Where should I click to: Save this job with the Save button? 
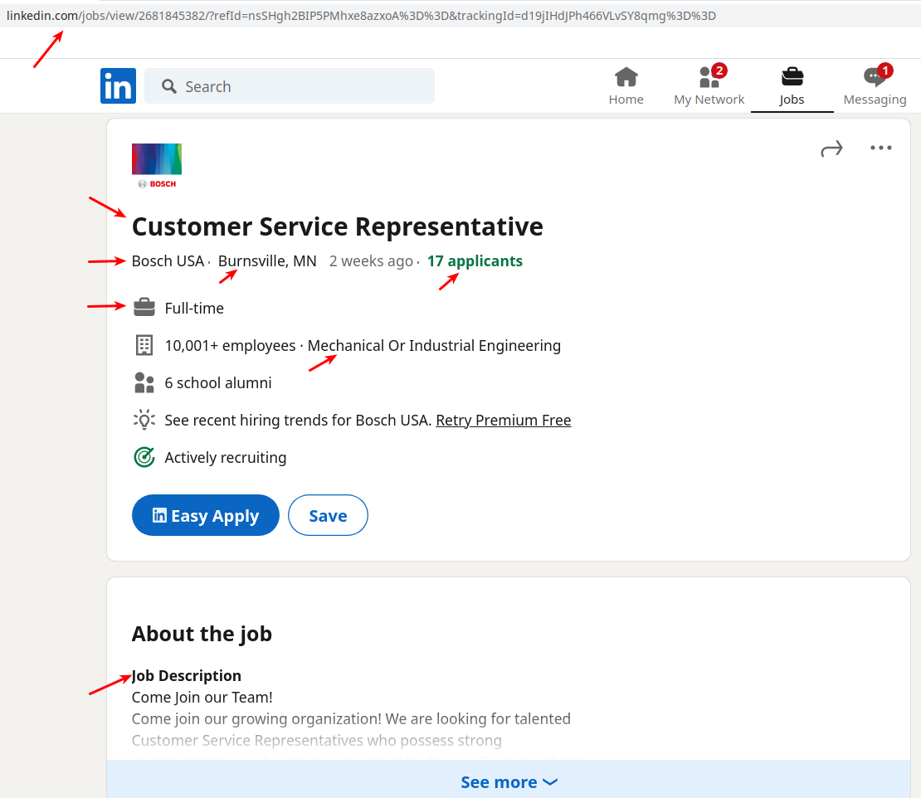point(328,515)
